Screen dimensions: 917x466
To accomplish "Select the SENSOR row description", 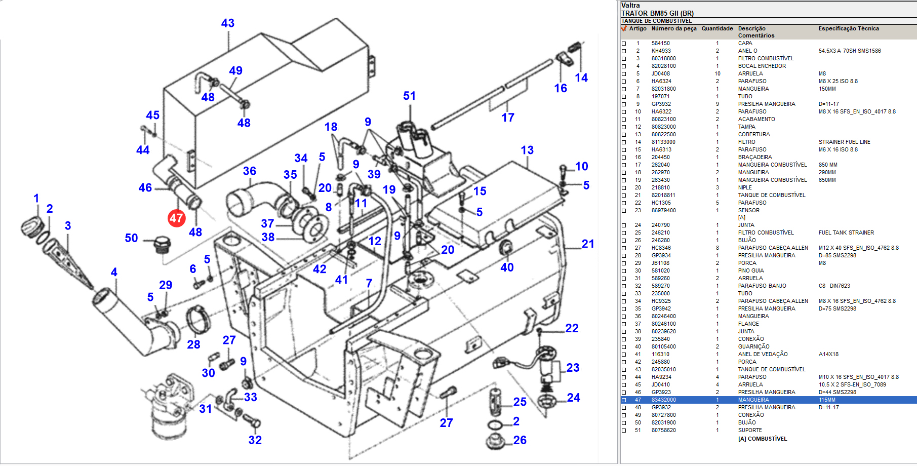I will coord(748,210).
